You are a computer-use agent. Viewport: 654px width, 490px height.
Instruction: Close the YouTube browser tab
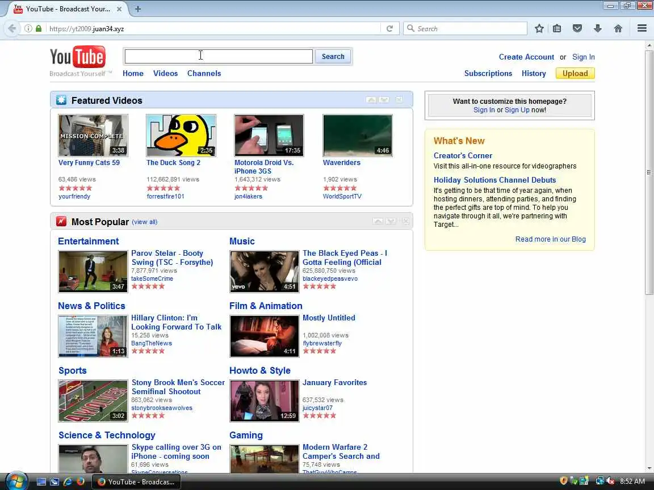[x=119, y=9]
